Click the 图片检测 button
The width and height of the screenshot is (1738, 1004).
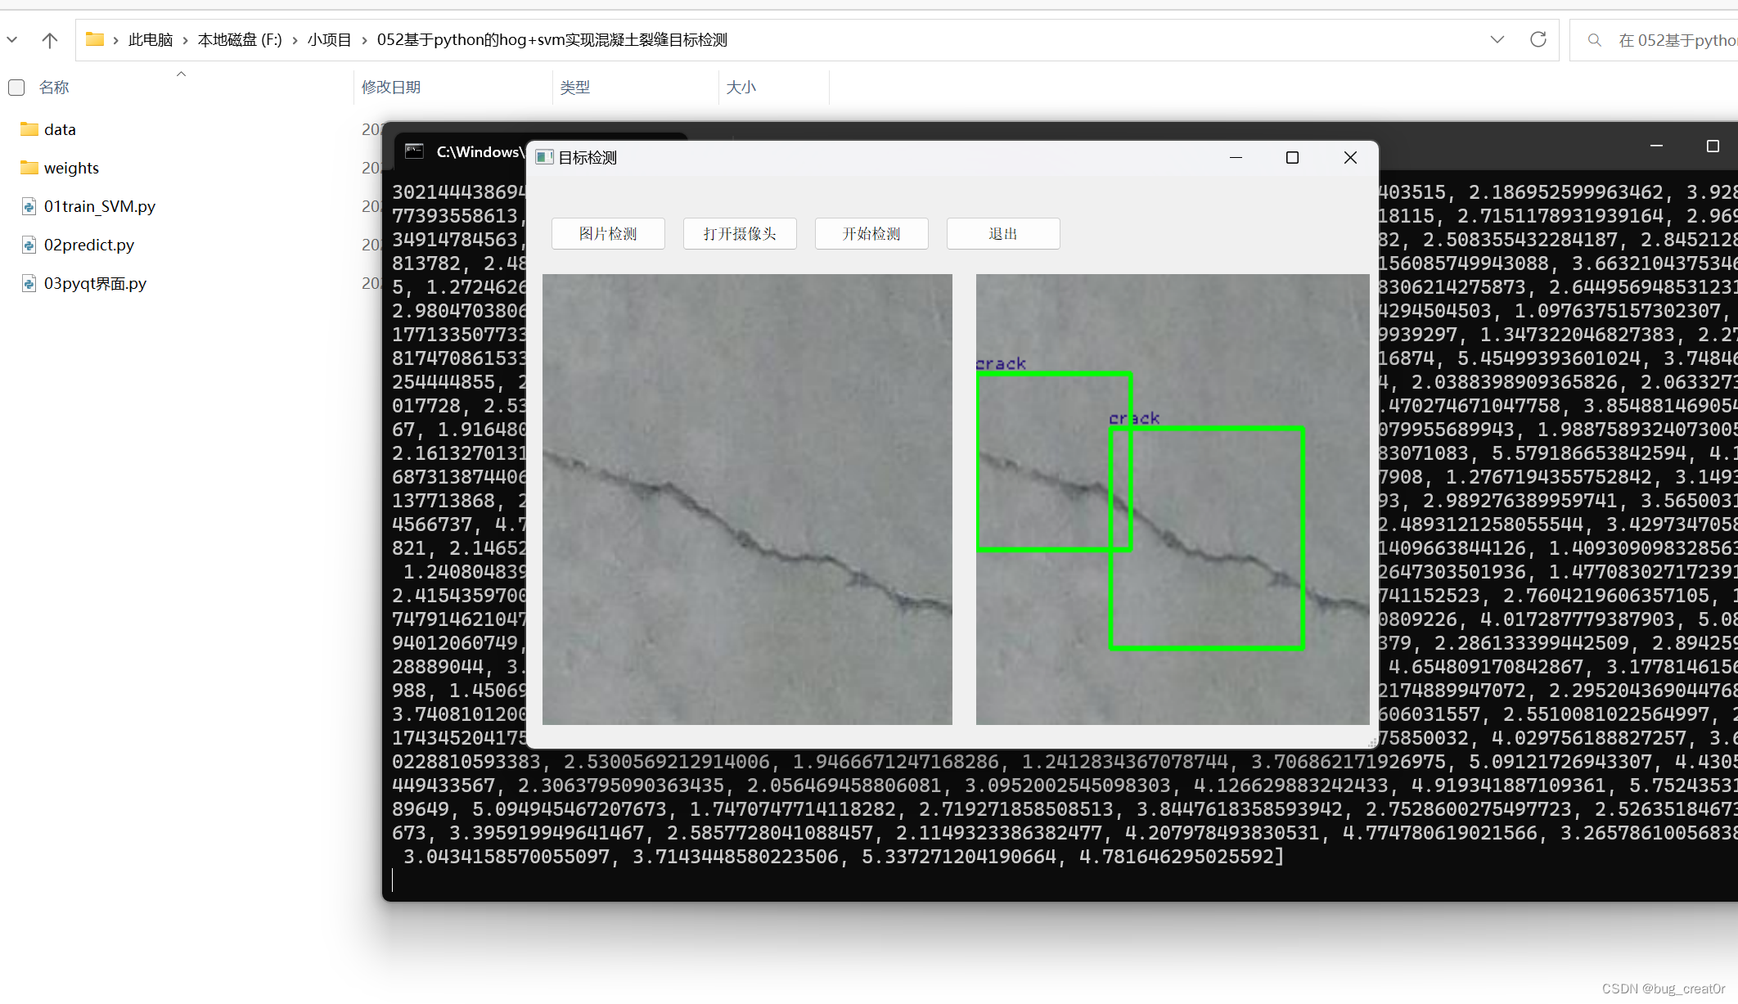point(608,234)
